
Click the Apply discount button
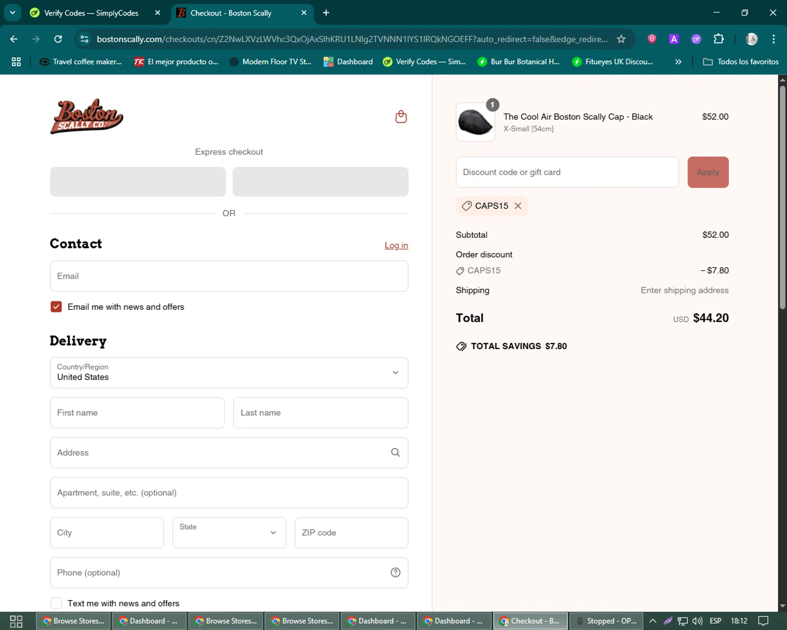[708, 172]
